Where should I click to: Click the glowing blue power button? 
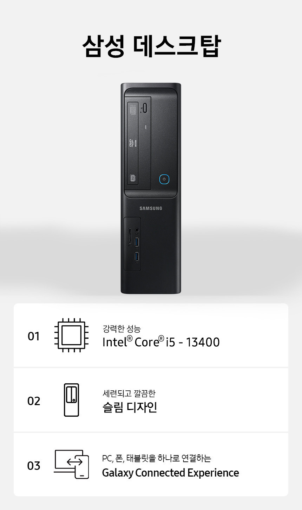(164, 179)
